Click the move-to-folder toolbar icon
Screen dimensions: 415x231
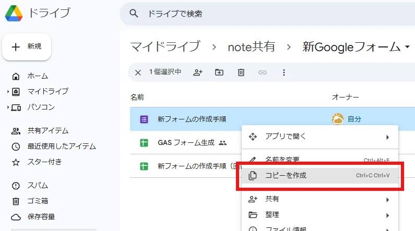(219, 72)
